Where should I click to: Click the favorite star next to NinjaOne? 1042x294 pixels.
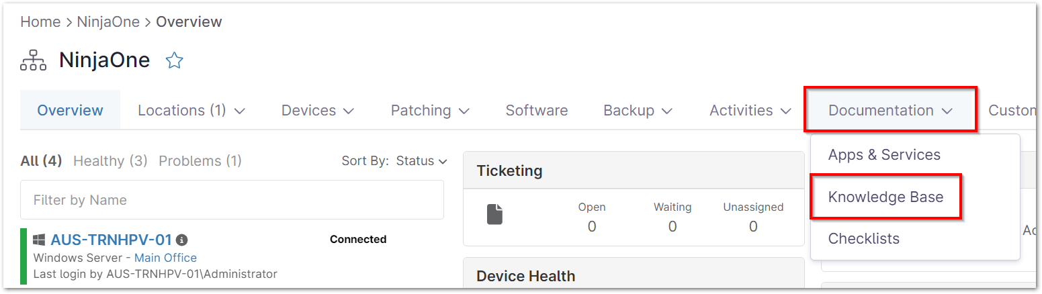coord(175,61)
